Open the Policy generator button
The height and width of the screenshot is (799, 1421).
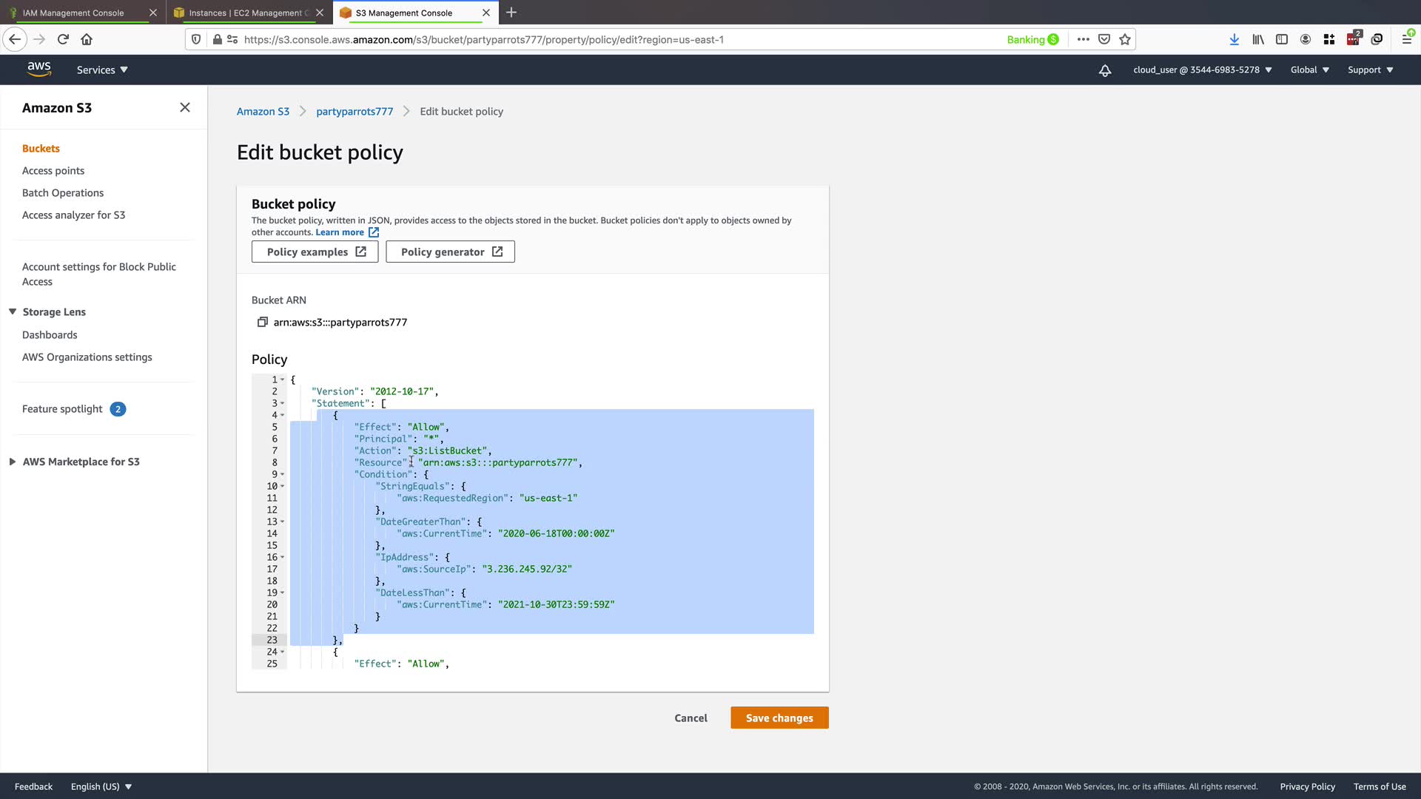[x=450, y=252]
